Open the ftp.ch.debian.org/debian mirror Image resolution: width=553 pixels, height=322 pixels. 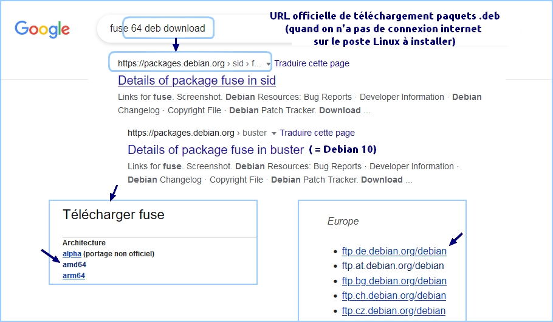(394, 296)
